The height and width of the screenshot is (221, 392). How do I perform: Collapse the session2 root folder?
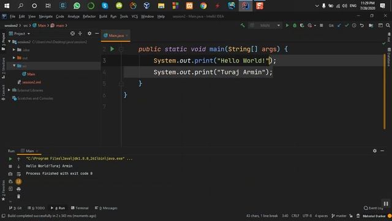(10, 42)
